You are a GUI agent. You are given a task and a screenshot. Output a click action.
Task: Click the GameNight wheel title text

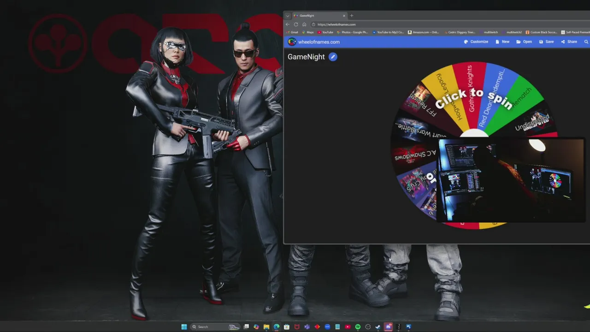[x=306, y=57]
